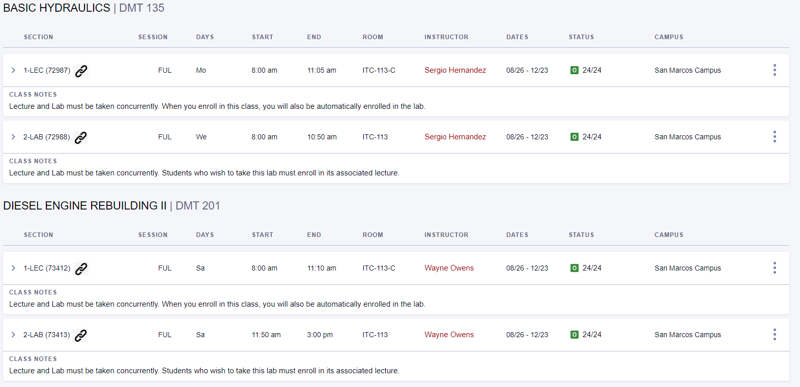
Task: Click Class Notes text under 1-LEC (72987)
Action: pyautogui.click(x=217, y=106)
